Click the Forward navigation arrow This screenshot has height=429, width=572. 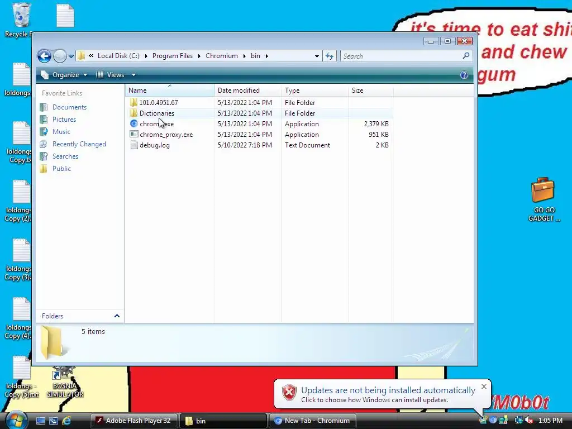(60, 56)
